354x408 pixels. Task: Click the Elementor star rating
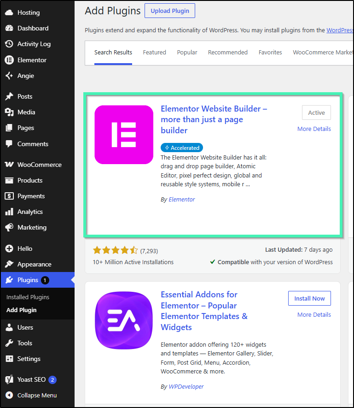(116, 250)
